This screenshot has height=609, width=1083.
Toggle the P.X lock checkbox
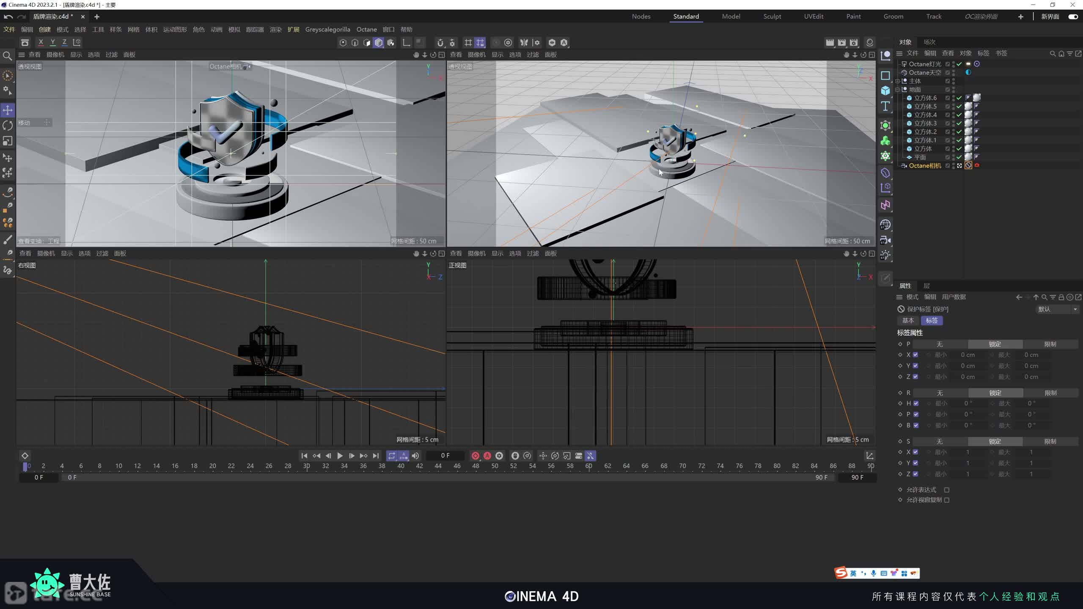point(915,355)
